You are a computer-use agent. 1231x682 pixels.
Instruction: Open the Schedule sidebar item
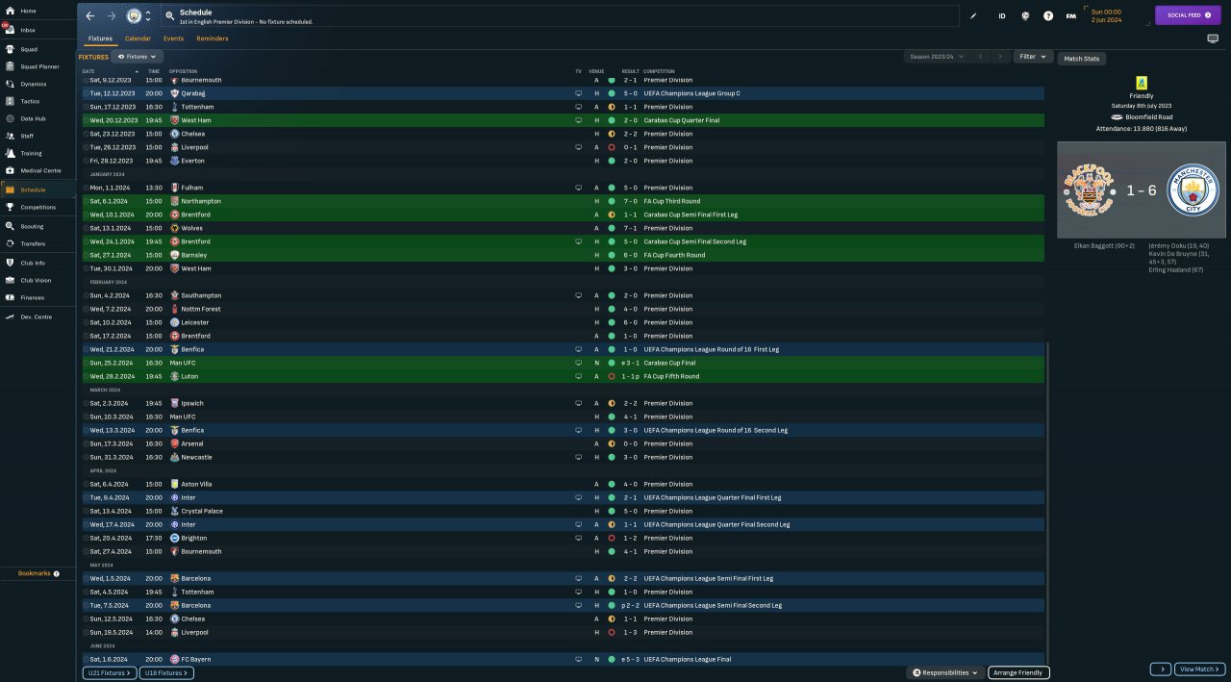(x=38, y=189)
